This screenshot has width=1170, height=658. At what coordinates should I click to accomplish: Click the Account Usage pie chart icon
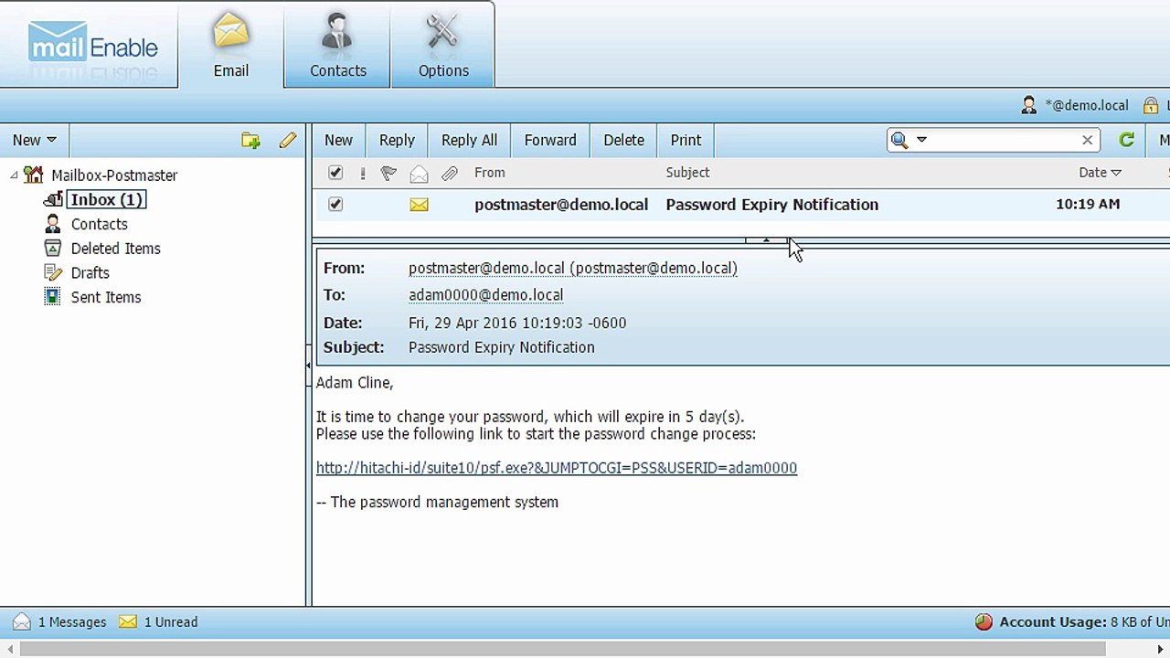(984, 622)
